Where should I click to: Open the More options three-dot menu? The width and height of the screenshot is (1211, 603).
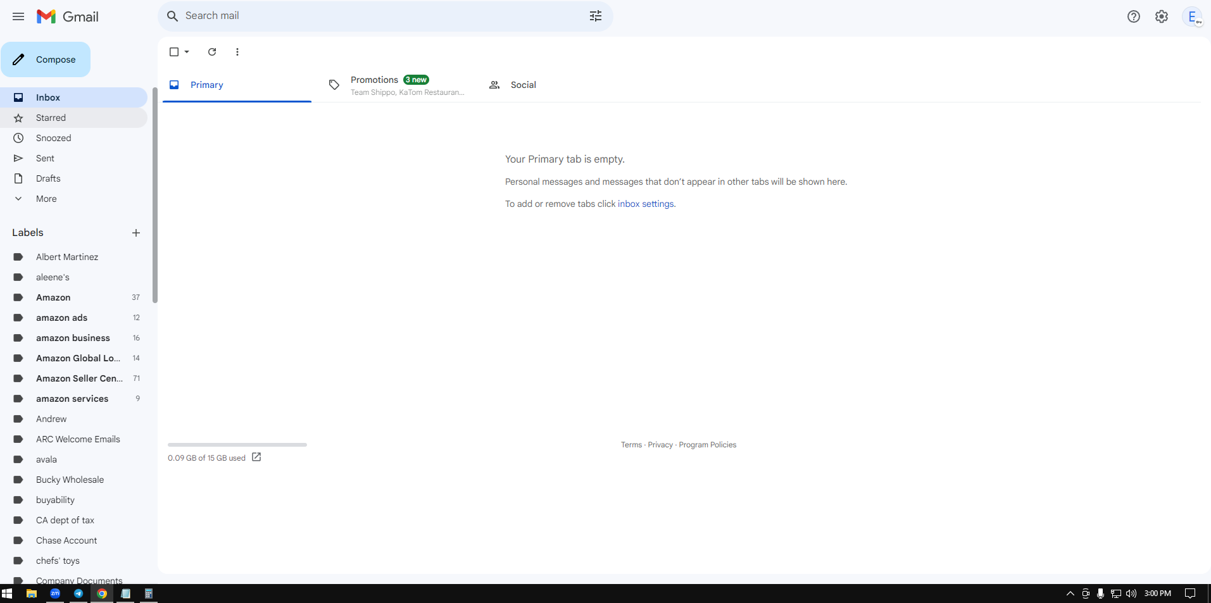pos(237,52)
